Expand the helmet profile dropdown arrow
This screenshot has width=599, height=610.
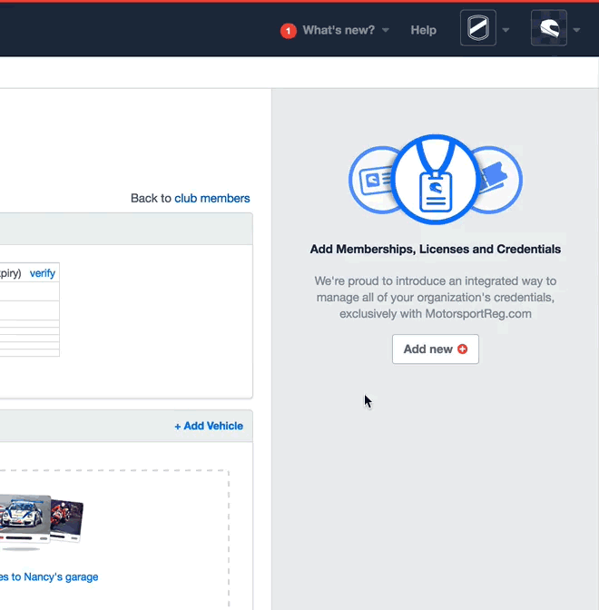pyautogui.click(x=576, y=30)
